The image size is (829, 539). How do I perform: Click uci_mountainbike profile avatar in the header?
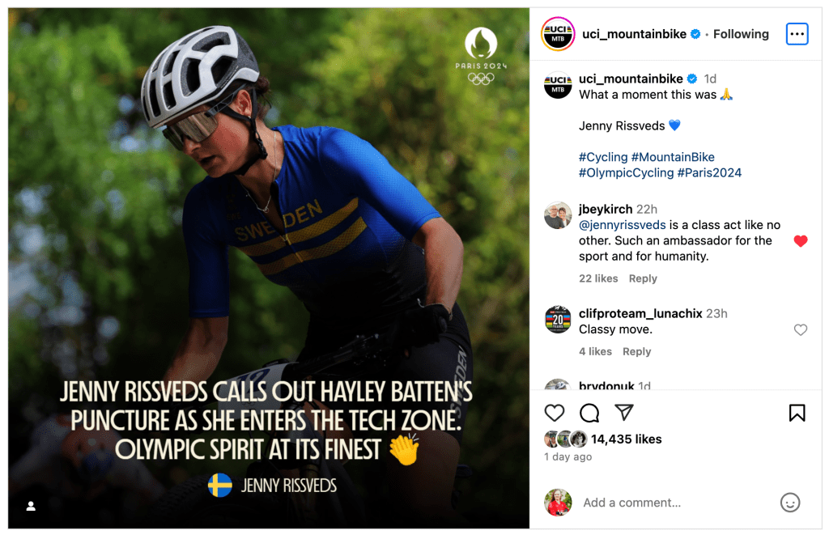click(558, 34)
